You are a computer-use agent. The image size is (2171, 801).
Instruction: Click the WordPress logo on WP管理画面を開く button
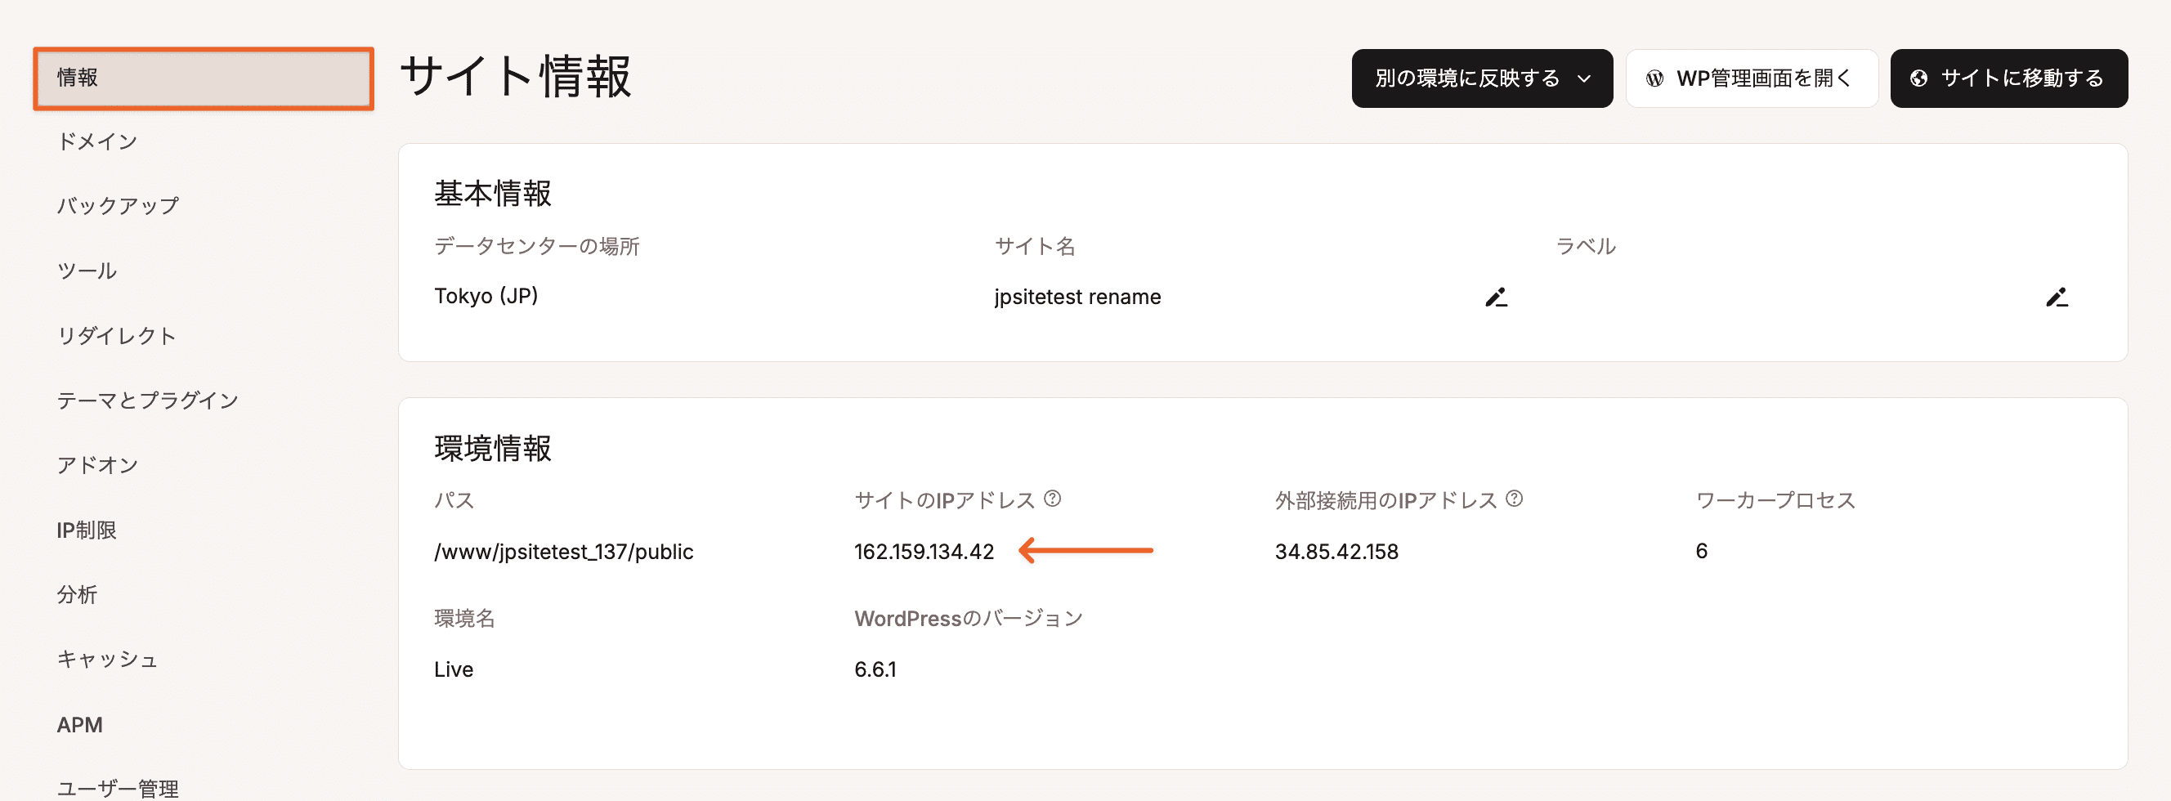tap(1654, 78)
